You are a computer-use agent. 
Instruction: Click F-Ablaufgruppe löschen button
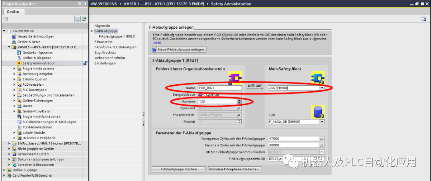pos(179,169)
